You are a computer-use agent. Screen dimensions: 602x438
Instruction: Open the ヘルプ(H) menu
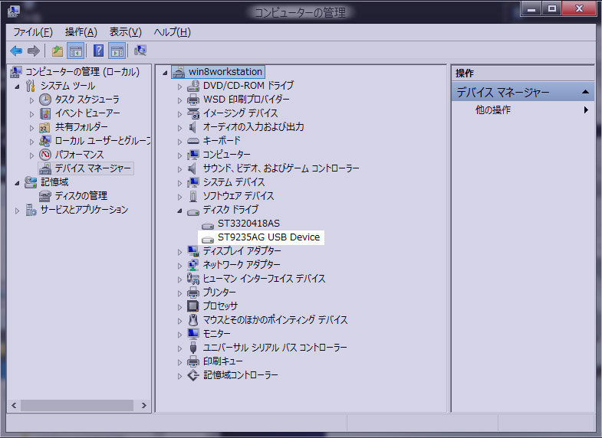[173, 32]
